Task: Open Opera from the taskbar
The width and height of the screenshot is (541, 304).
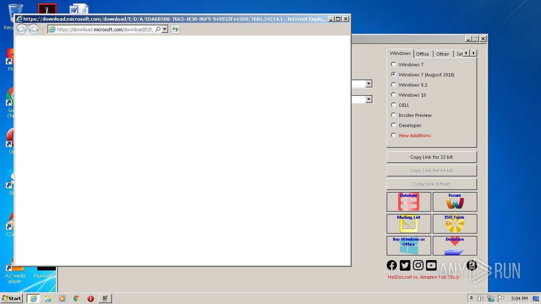Action: point(90,299)
